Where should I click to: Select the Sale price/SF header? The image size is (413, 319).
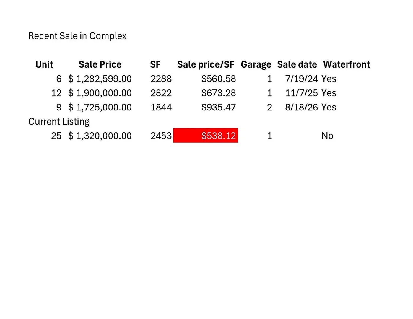(x=206, y=64)
